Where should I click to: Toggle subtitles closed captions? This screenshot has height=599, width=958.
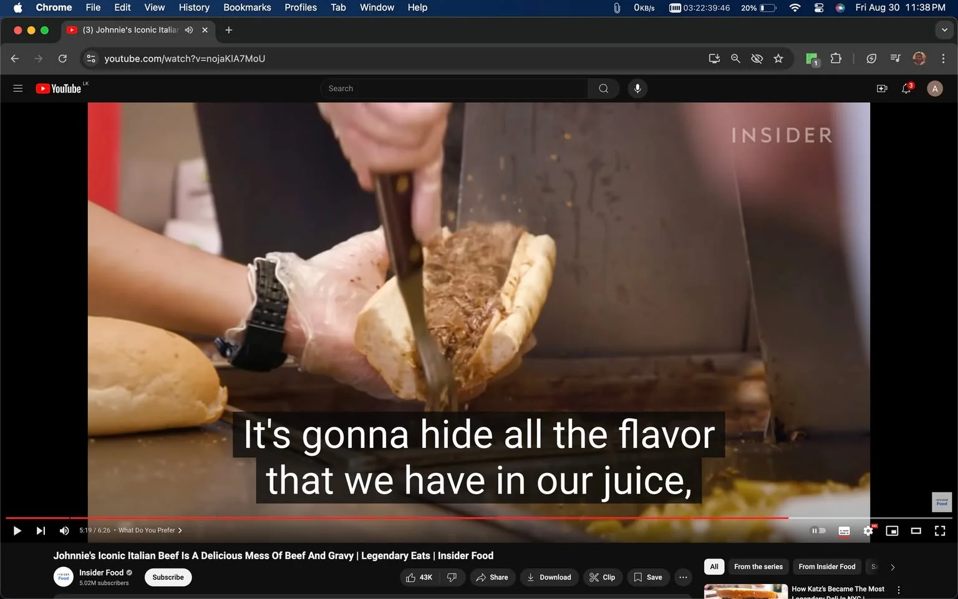tap(844, 530)
